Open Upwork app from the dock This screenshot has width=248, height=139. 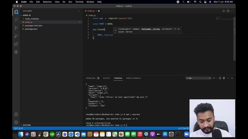(52, 134)
